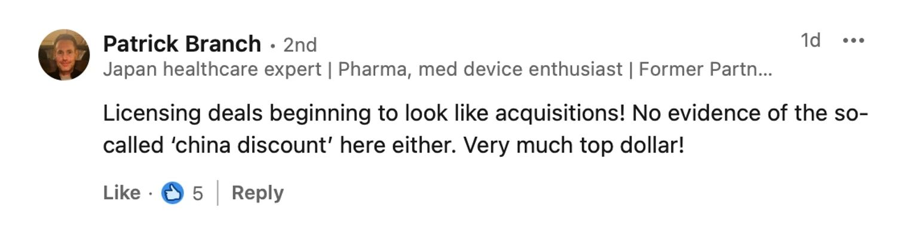904x226 pixels.
Task: Click the 1d comment timestamp
Action: (x=811, y=41)
